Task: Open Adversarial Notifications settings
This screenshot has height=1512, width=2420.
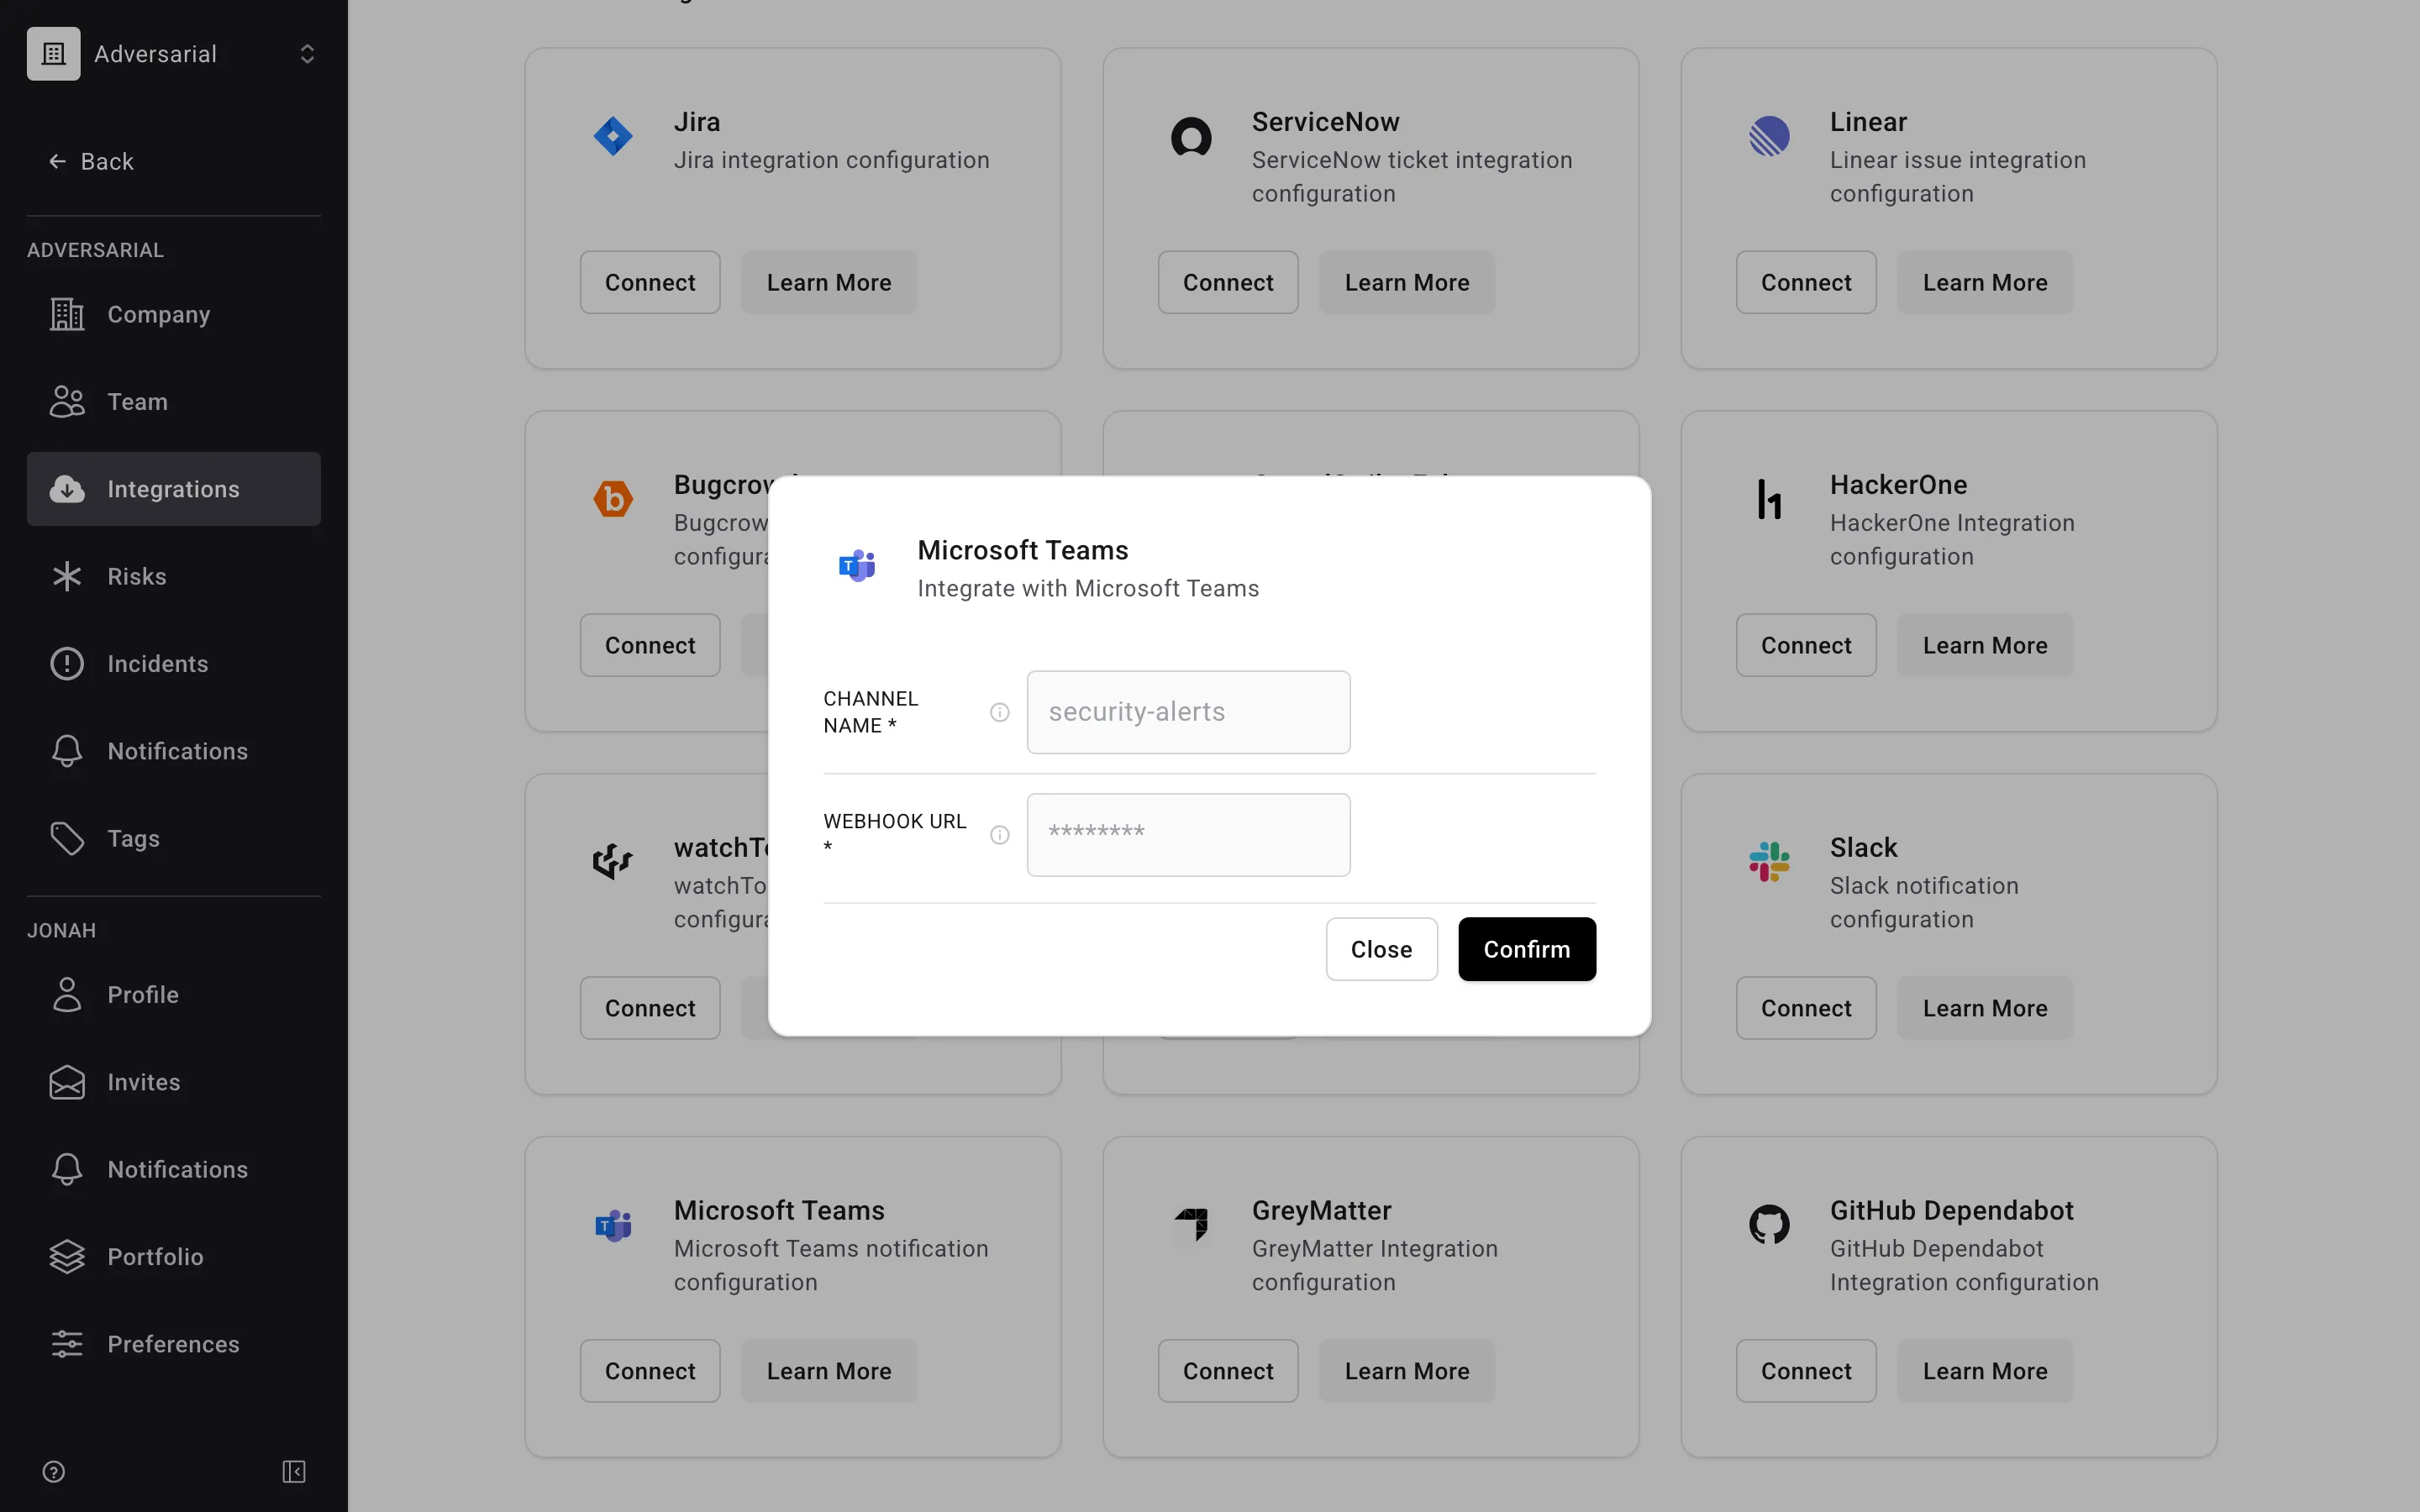Action: (x=173, y=751)
